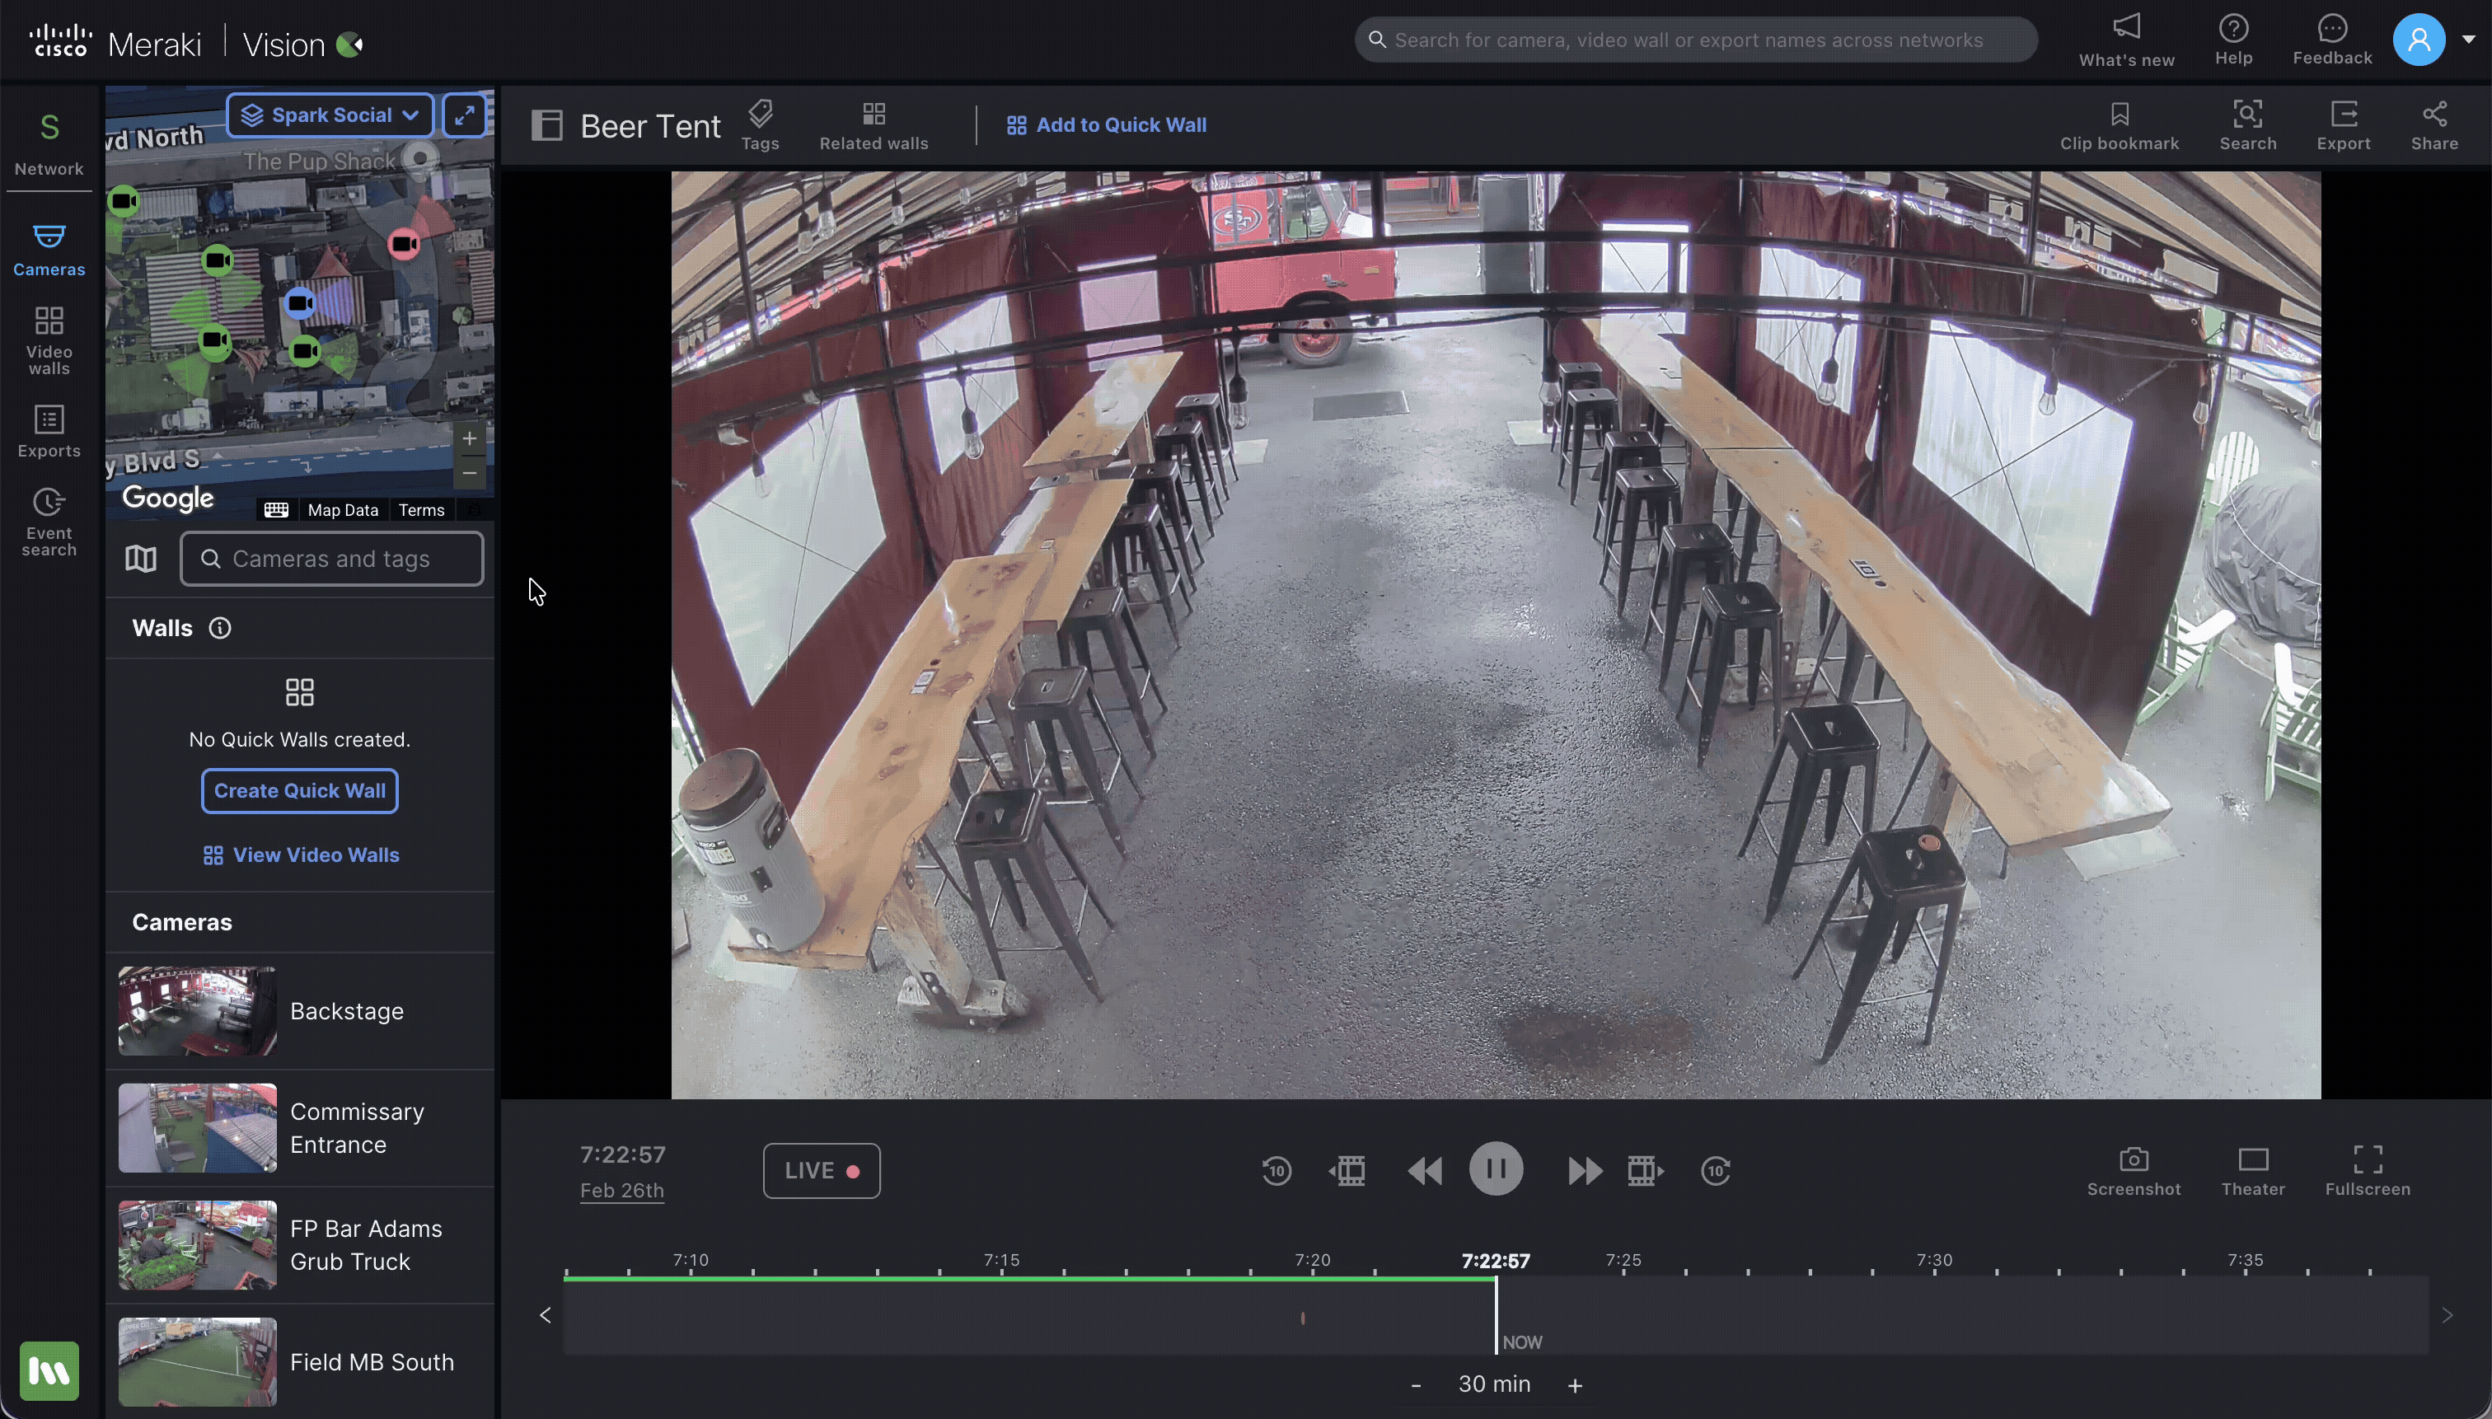Enter Theater viewing mode
This screenshot has height=1419, width=2492.
pyautogui.click(x=2251, y=1168)
